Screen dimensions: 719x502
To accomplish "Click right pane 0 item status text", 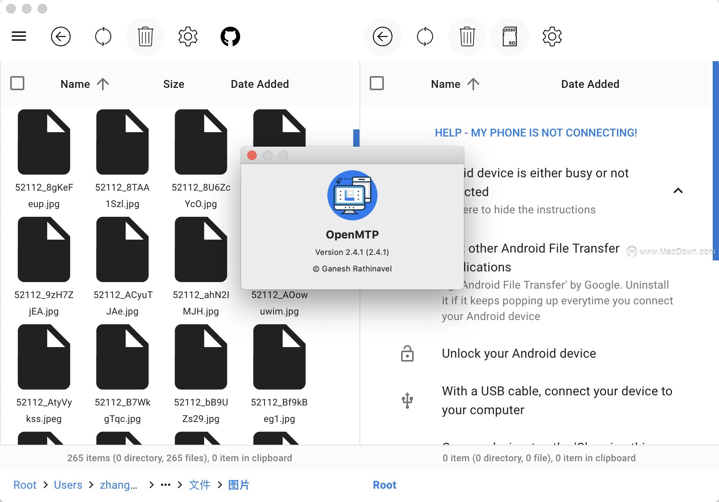I will (x=539, y=458).
